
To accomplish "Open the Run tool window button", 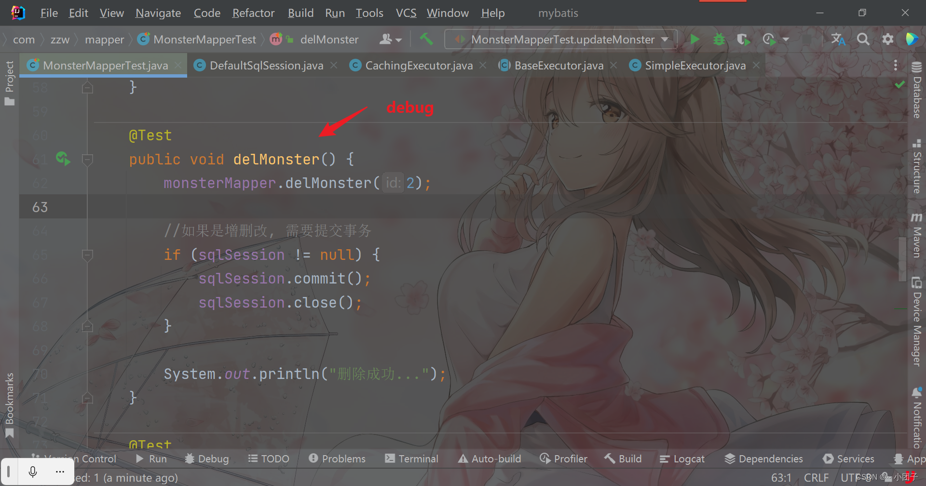I will click(151, 459).
